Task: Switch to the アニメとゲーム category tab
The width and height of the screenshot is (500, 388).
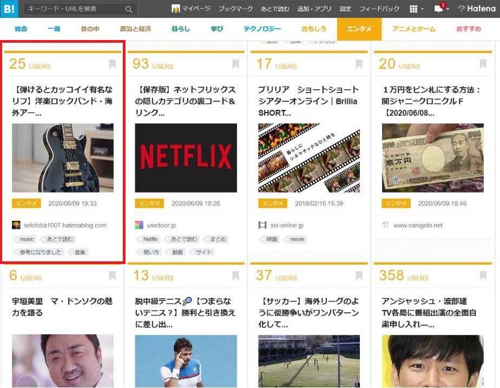Action: [413, 29]
